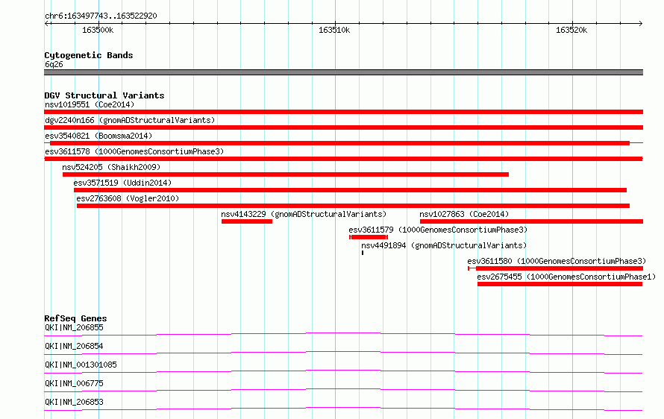Select the esv2763608 red variant bar
This screenshot has width=664, height=419.
point(353,206)
